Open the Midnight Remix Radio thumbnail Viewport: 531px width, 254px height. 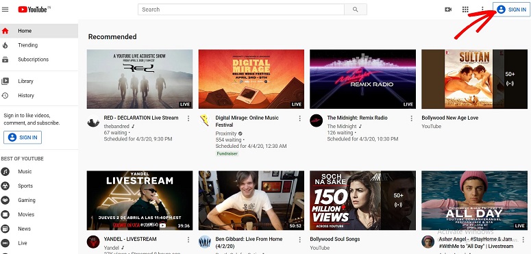(x=362, y=79)
